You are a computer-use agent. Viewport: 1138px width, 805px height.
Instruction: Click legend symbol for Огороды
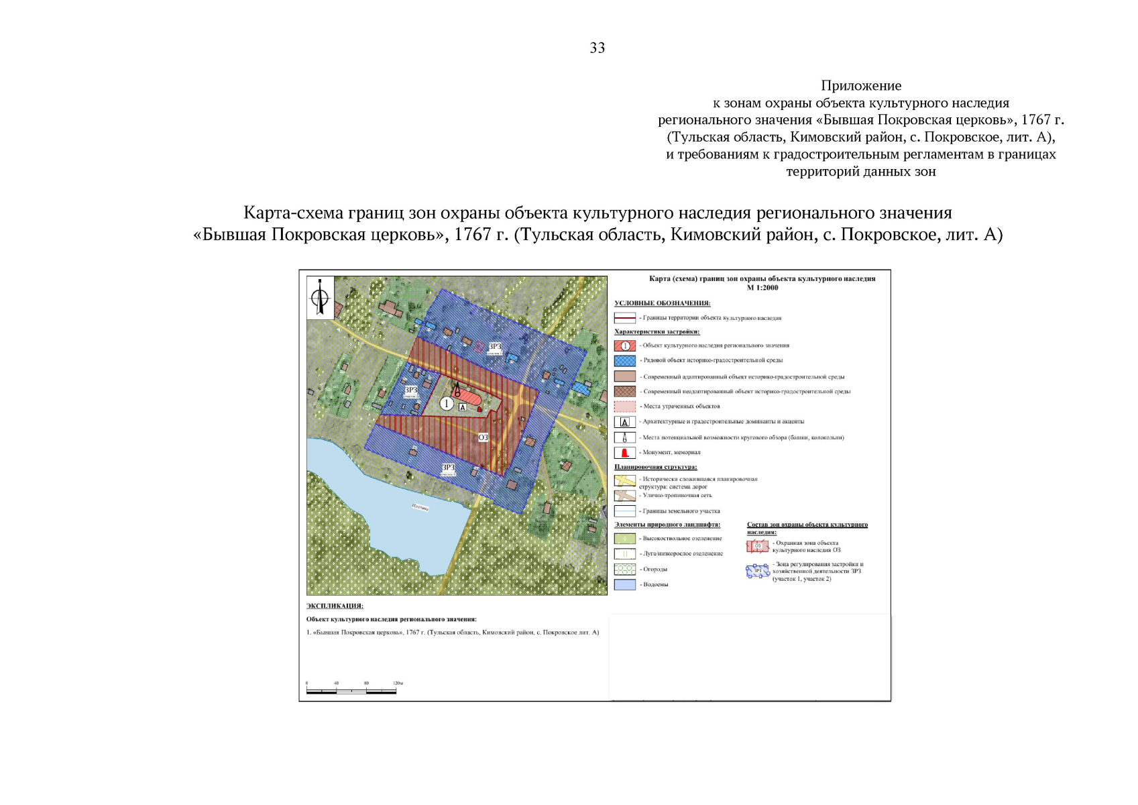pyautogui.click(x=625, y=569)
